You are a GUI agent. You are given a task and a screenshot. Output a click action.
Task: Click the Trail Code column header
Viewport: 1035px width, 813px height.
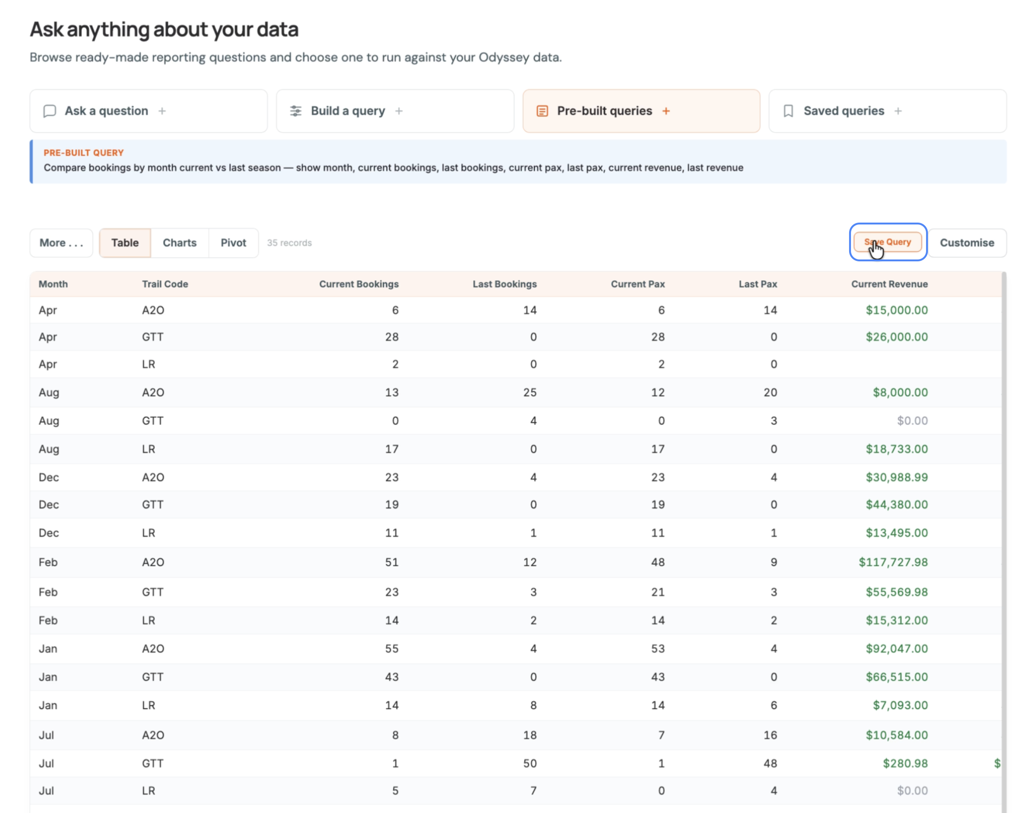(165, 284)
